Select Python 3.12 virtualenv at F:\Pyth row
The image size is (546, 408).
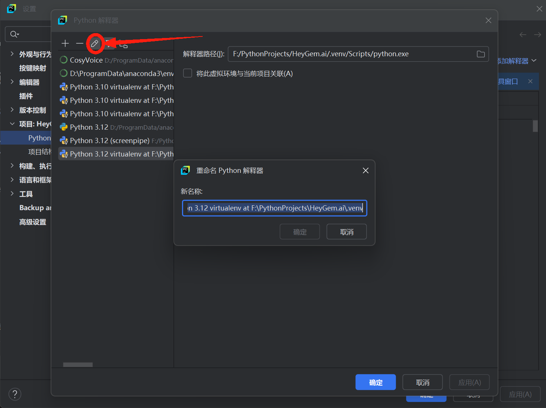pyautogui.click(x=116, y=154)
